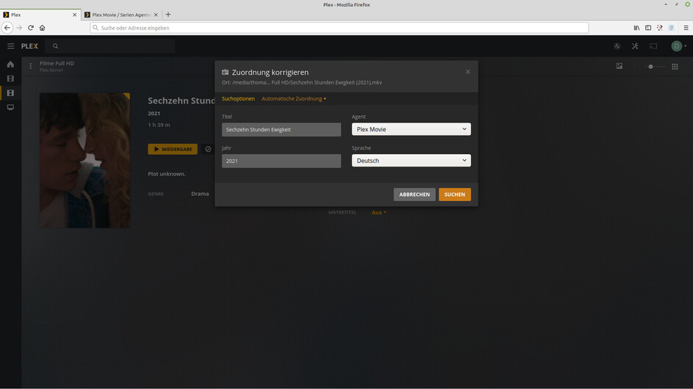The width and height of the screenshot is (693, 389).
Task: Select the Suchoptionen tab
Action: point(238,98)
